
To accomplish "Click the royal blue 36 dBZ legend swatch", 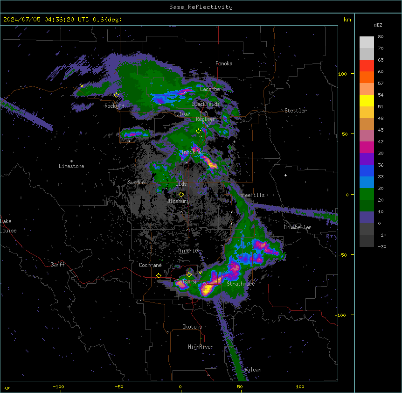I will click(x=367, y=170).
